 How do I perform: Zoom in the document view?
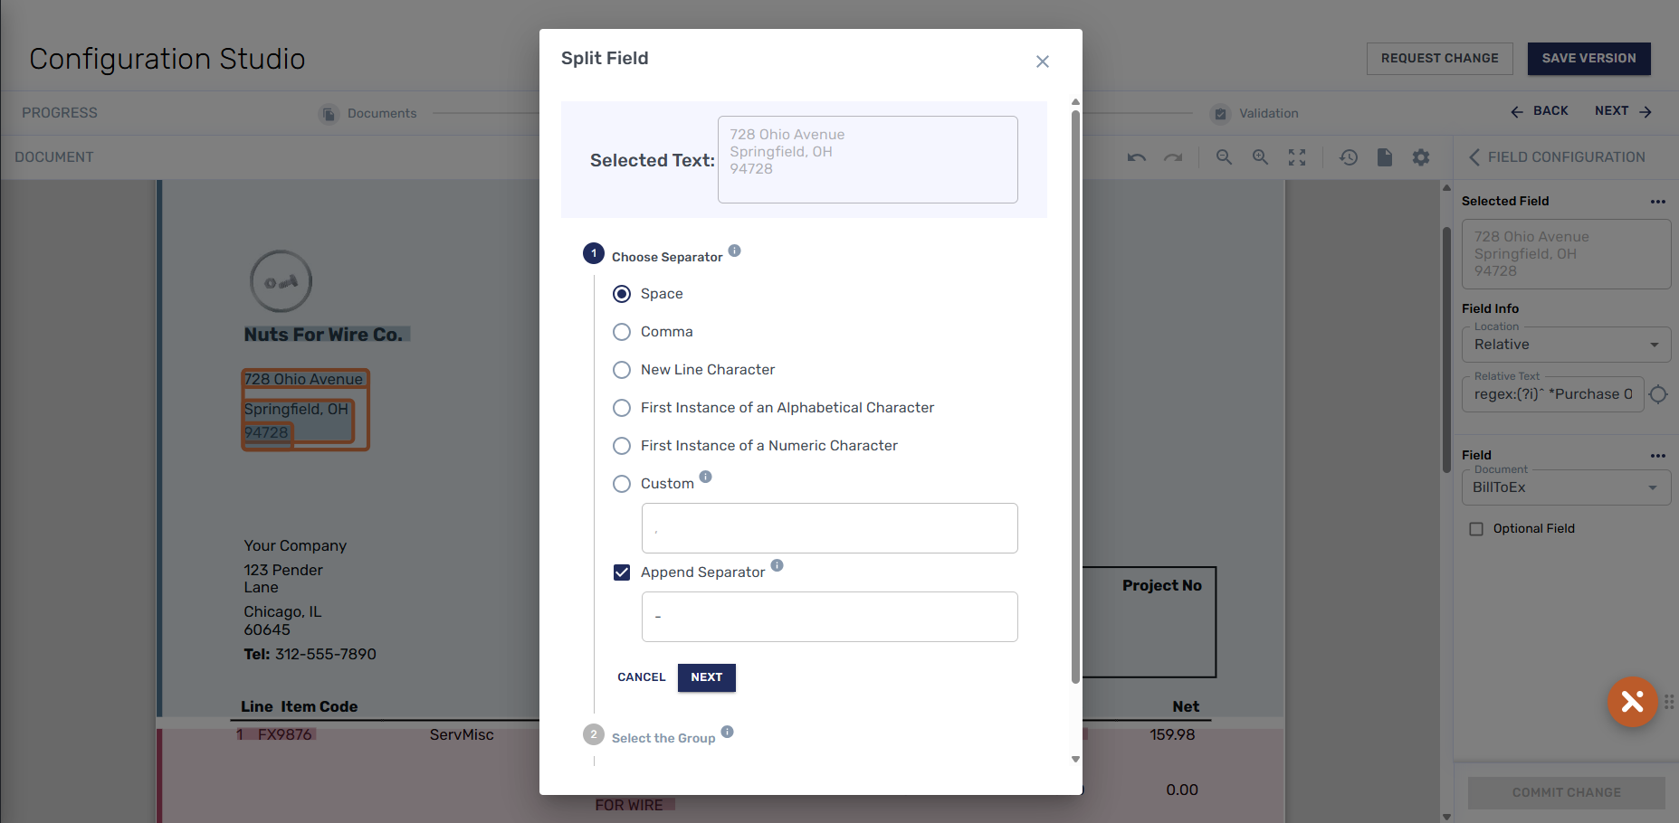click(1260, 157)
